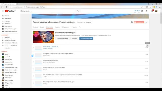
Task: Click the red subscribe button
Action: coord(139,22)
